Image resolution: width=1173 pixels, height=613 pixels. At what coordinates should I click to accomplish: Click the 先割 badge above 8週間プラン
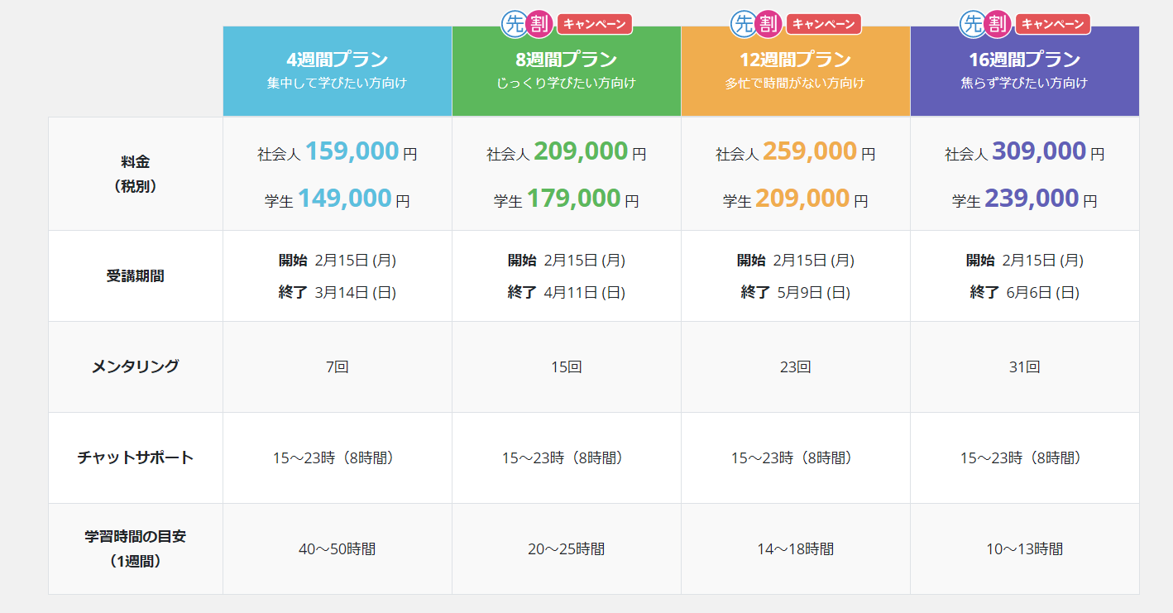526,23
